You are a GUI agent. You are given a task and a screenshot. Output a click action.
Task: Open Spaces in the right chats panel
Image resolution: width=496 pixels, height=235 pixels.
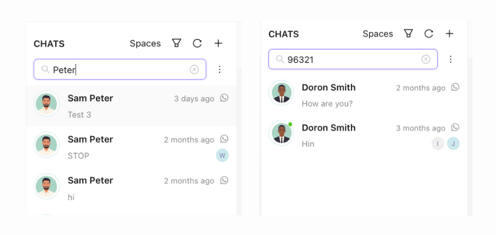pos(378,34)
